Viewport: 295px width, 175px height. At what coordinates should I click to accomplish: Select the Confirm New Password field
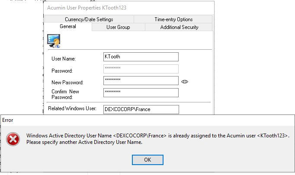(x=141, y=92)
